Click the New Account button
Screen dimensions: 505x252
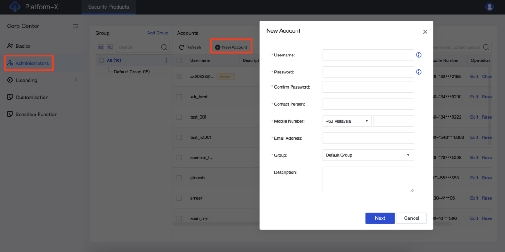231,47
